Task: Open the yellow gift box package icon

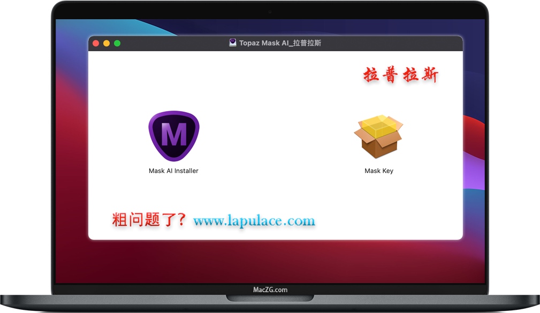Action: pyautogui.click(x=378, y=135)
